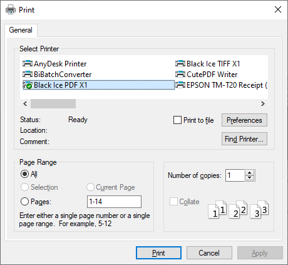The height and width of the screenshot is (265, 288).
Task: Select the AnyDesk Printer icon
Action: point(28,63)
